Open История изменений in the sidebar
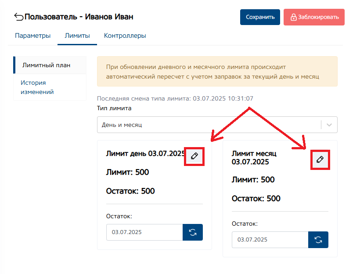360x274 pixels. coord(37,87)
